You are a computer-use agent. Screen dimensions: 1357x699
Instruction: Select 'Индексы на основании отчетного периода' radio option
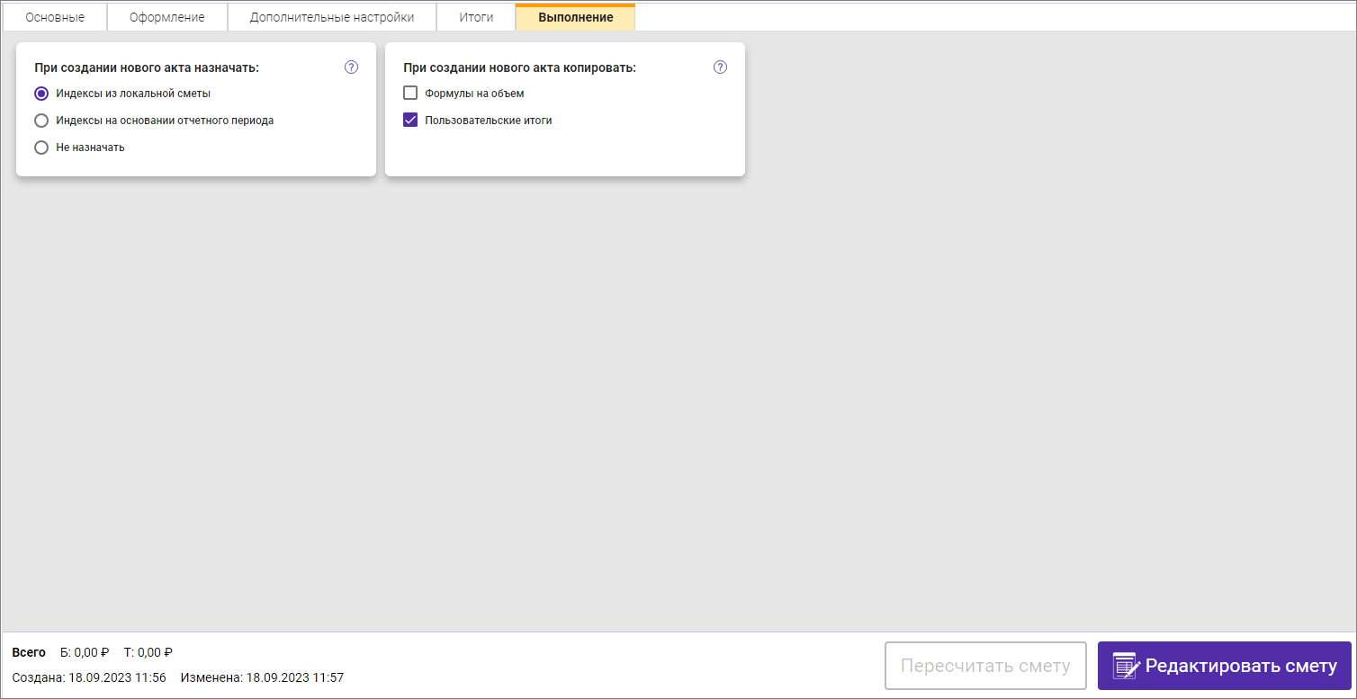[41, 121]
